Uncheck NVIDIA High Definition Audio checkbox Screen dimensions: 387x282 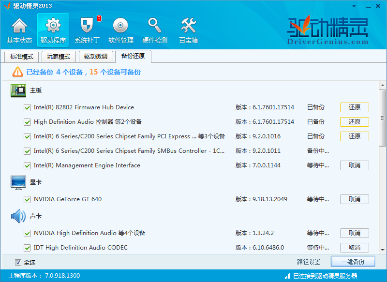click(x=27, y=234)
